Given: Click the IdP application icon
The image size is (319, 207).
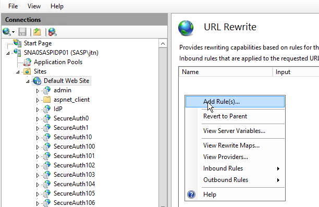Looking at the screenshot, I should point(47,109).
